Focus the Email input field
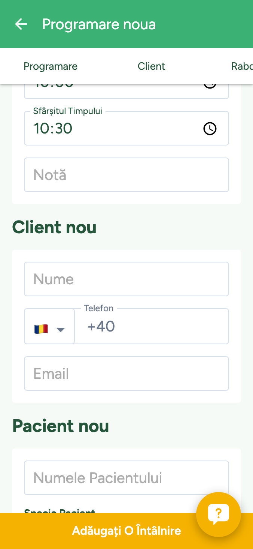 point(126,373)
